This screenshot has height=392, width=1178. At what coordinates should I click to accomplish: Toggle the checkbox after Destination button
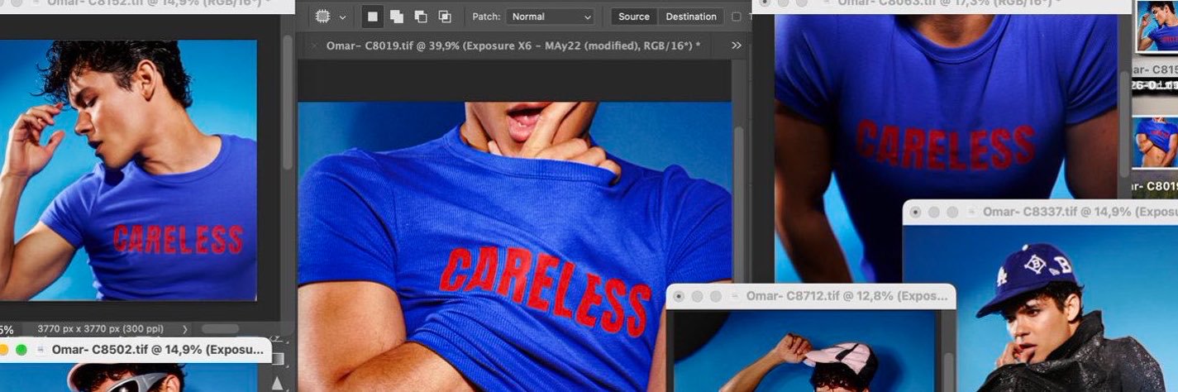click(x=737, y=17)
